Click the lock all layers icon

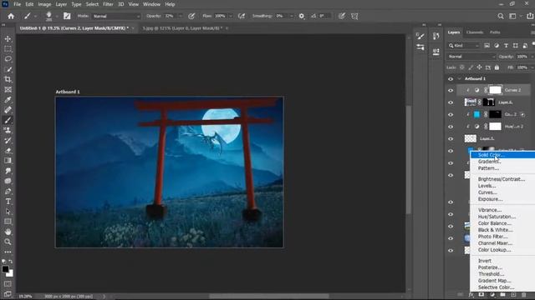pos(497,67)
